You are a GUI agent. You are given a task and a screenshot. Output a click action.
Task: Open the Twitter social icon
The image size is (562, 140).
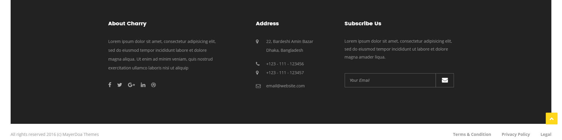pos(120,85)
